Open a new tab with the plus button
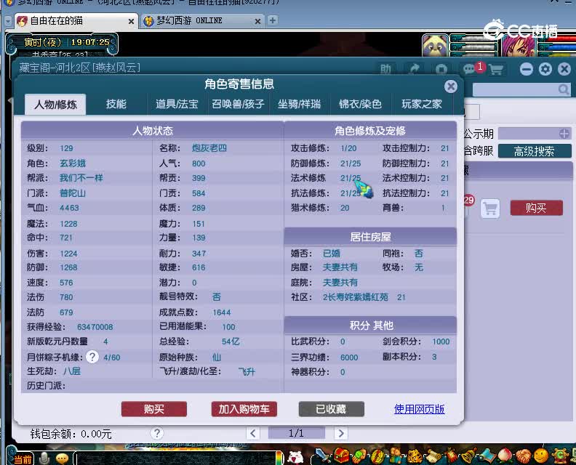This screenshot has height=465, width=576. coord(273,20)
